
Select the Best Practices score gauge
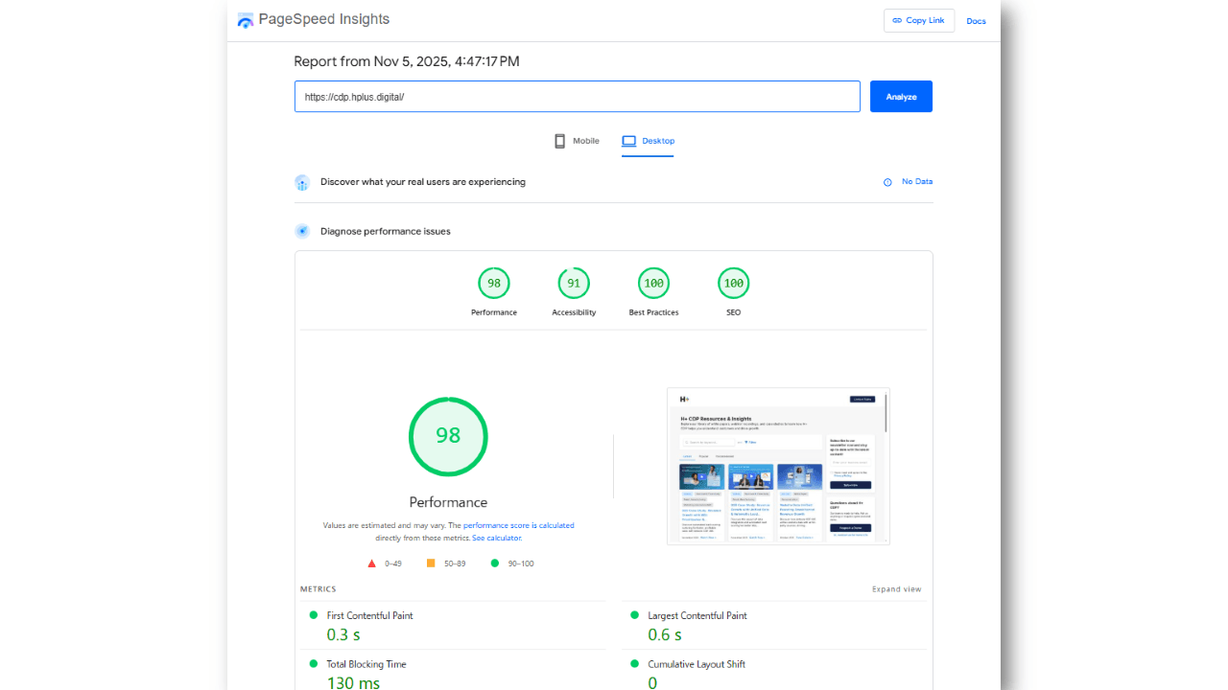pyautogui.click(x=653, y=284)
